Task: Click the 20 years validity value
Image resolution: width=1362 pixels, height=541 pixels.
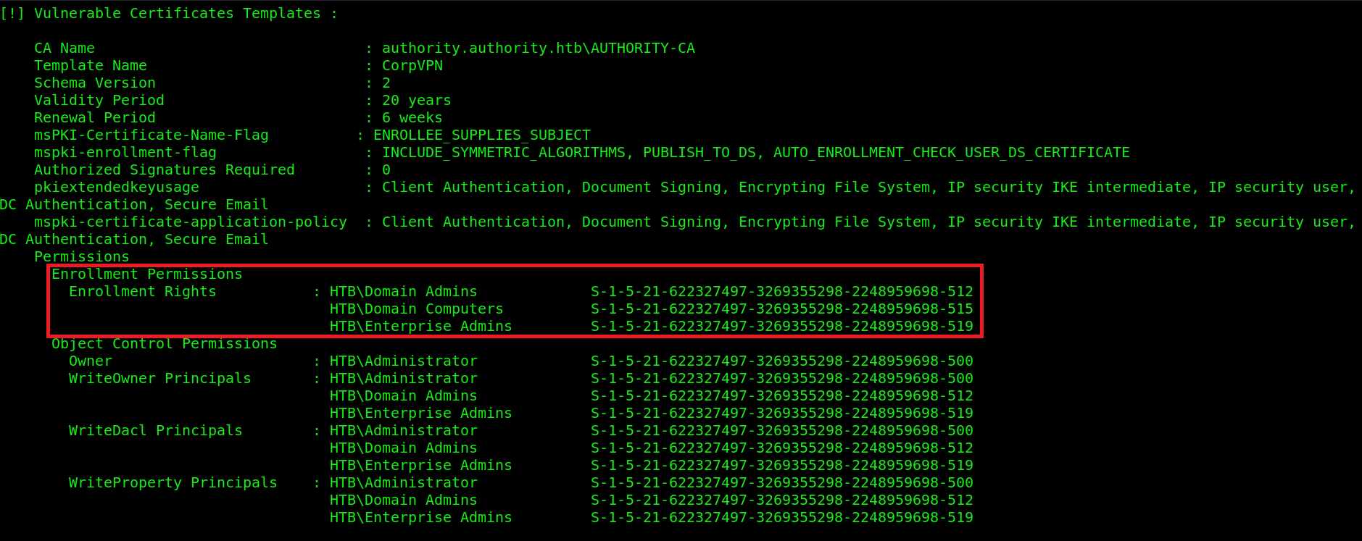Action: pos(416,101)
